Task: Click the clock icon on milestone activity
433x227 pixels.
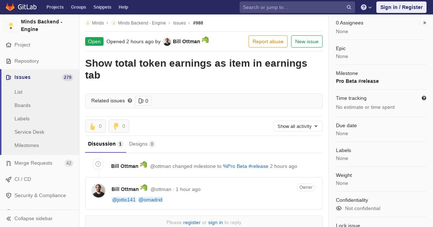Action: (x=98, y=164)
